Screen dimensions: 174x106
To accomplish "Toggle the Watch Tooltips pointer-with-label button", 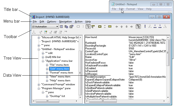I will [93, 27].
